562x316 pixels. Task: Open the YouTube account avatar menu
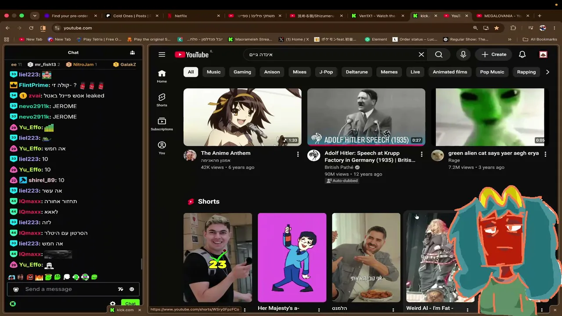543,54
